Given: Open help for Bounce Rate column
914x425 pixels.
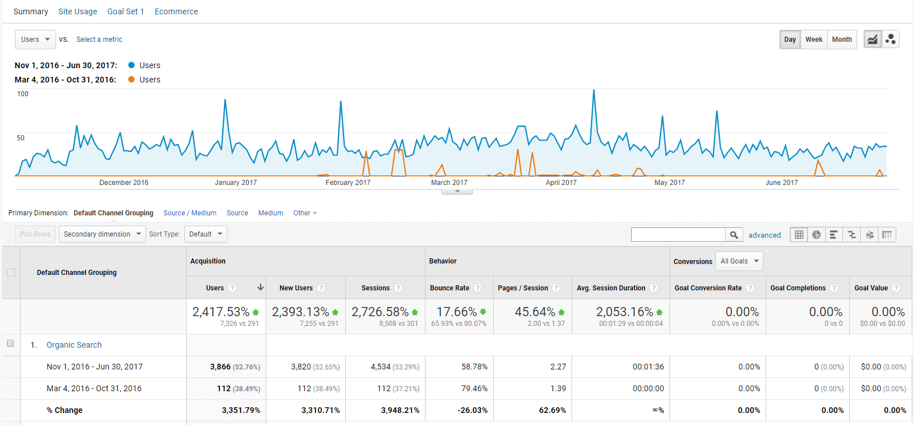Looking at the screenshot, I should pos(478,288).
